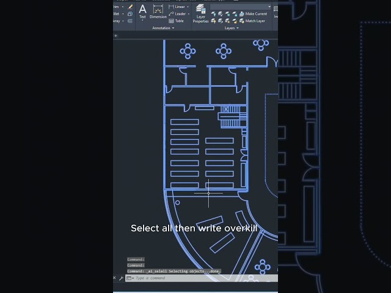Expand the Linear dimension dropdown arrow
This screenshot has height=293, width=391.
188,7
